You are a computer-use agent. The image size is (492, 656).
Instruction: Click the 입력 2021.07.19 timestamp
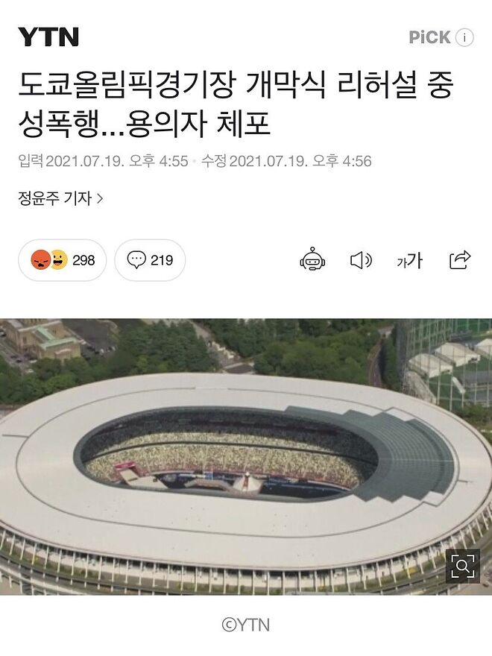[103, 161]
